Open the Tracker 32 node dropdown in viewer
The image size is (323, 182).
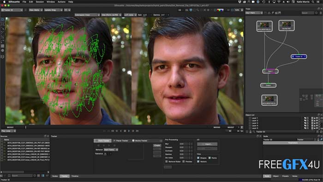click(12, 10)
